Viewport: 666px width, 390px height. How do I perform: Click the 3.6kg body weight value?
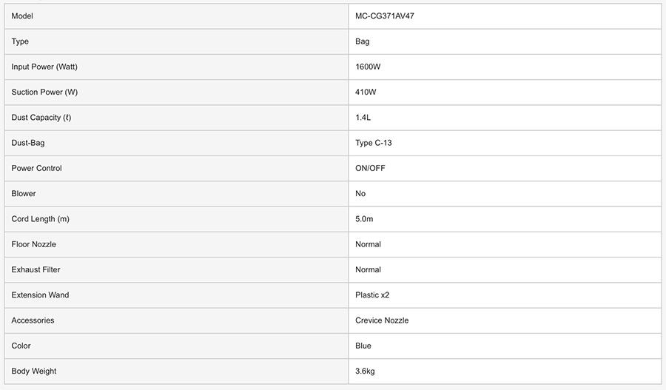[365, 371]
